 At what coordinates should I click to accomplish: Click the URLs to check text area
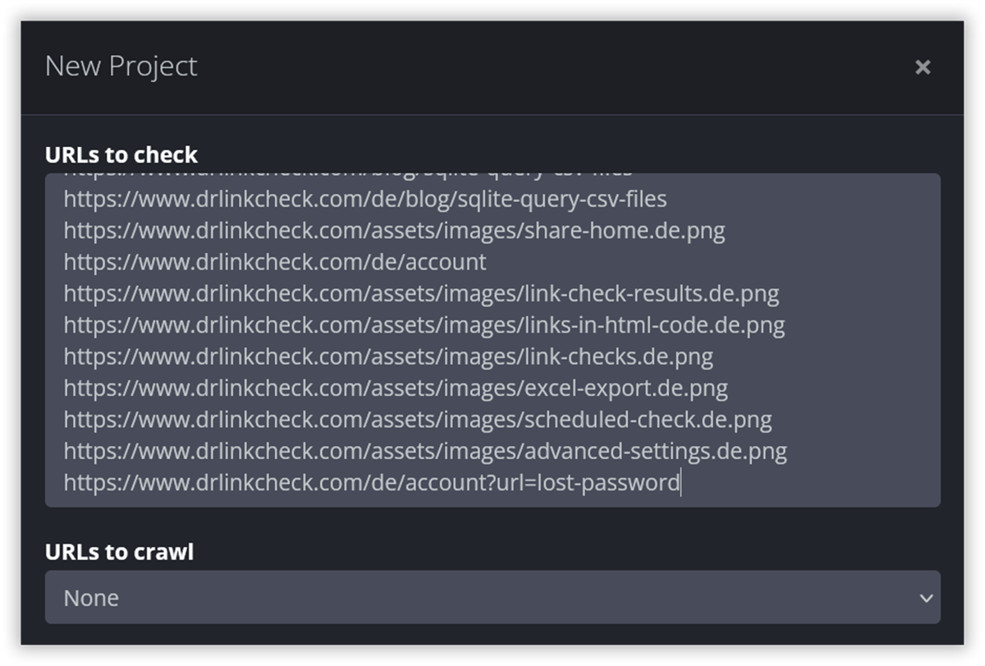pos(492,340)
